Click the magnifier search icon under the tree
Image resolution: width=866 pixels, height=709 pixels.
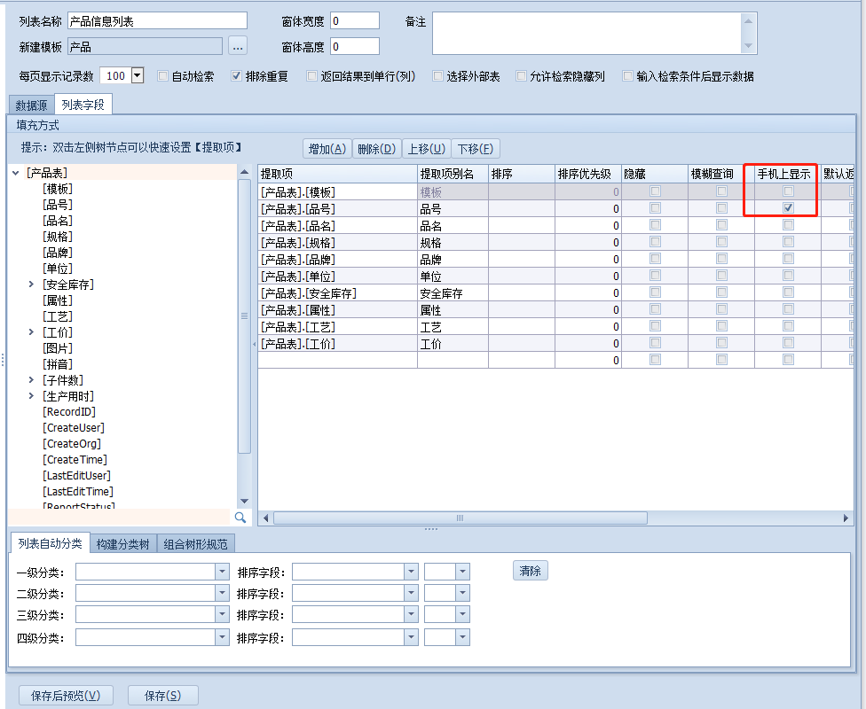tap(240, 517)
